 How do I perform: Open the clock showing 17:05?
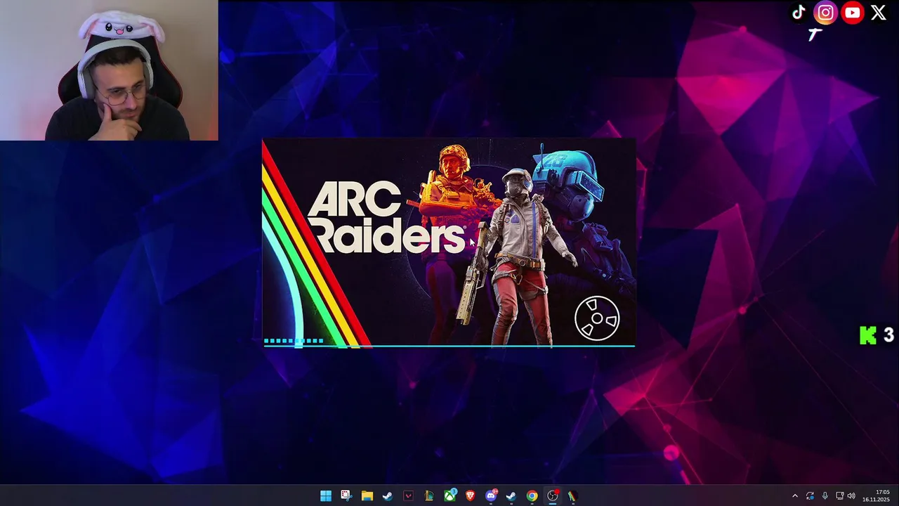click(x=877, y=495)
